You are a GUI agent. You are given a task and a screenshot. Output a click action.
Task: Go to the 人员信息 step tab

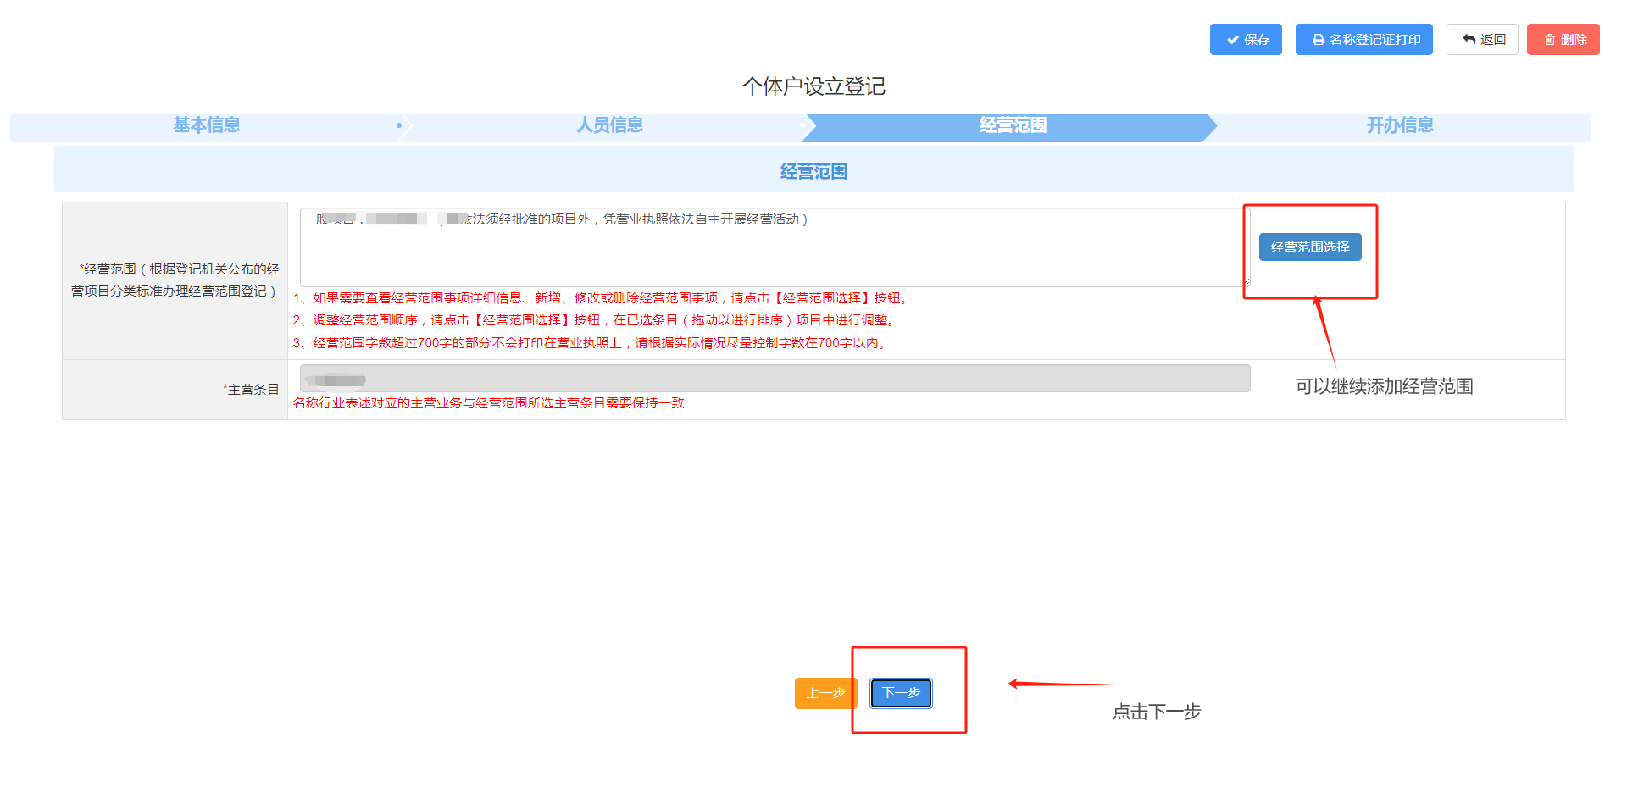click(x=609, y=125)
